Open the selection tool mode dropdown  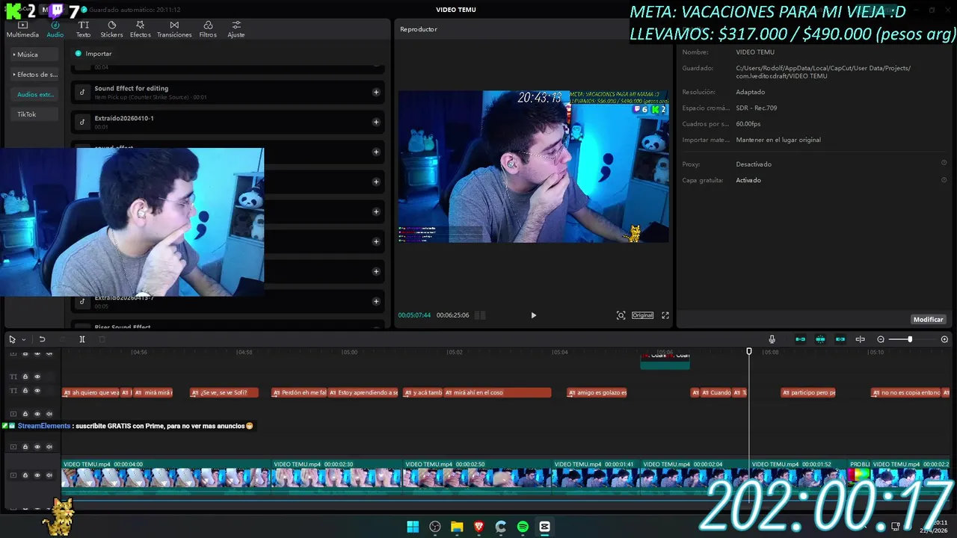(24, 339)
